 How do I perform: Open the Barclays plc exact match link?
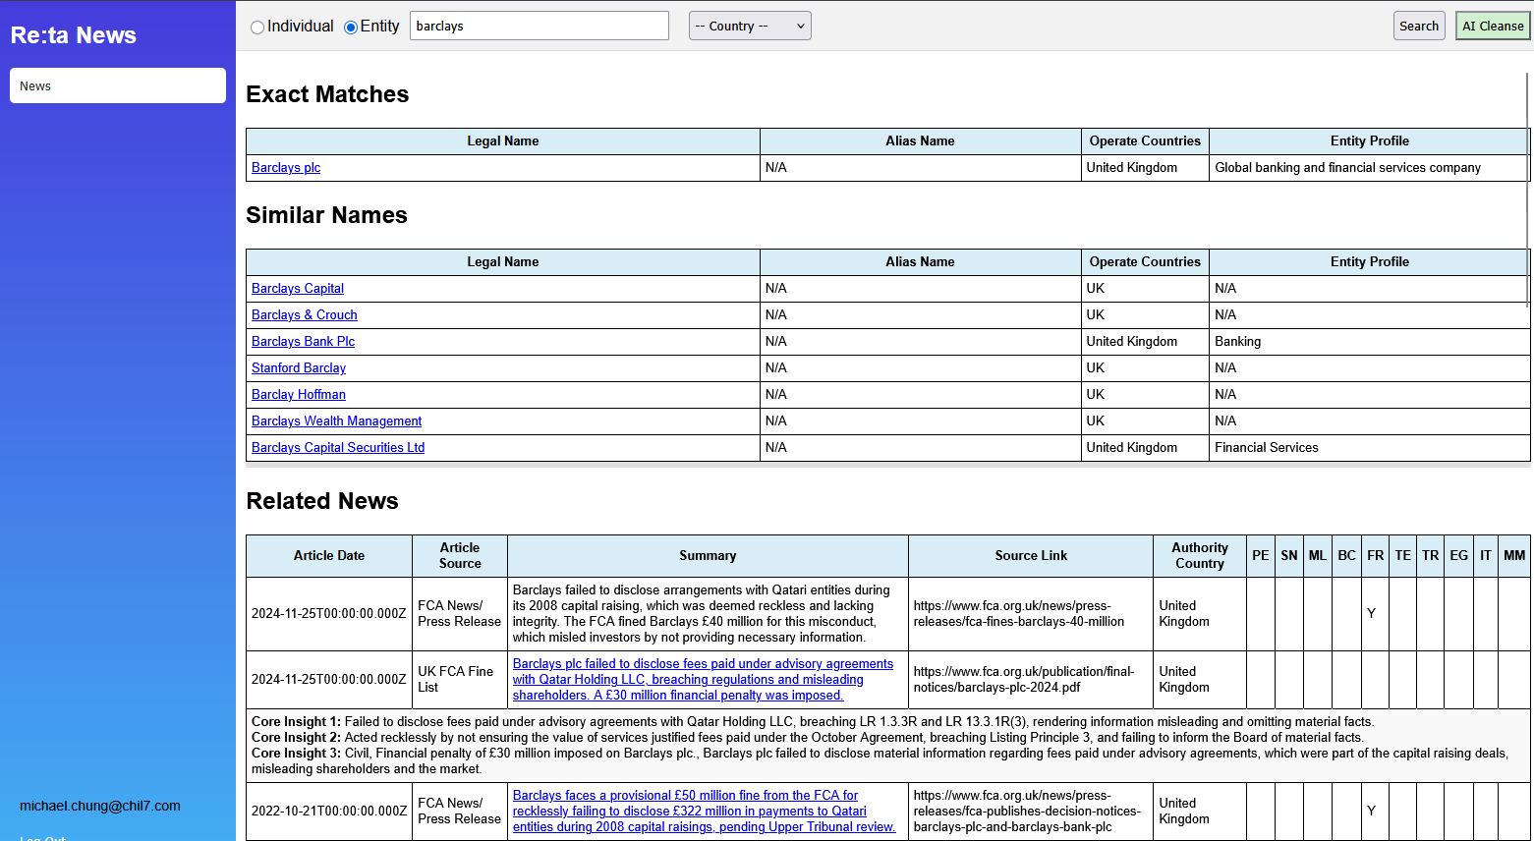point(286,168)
